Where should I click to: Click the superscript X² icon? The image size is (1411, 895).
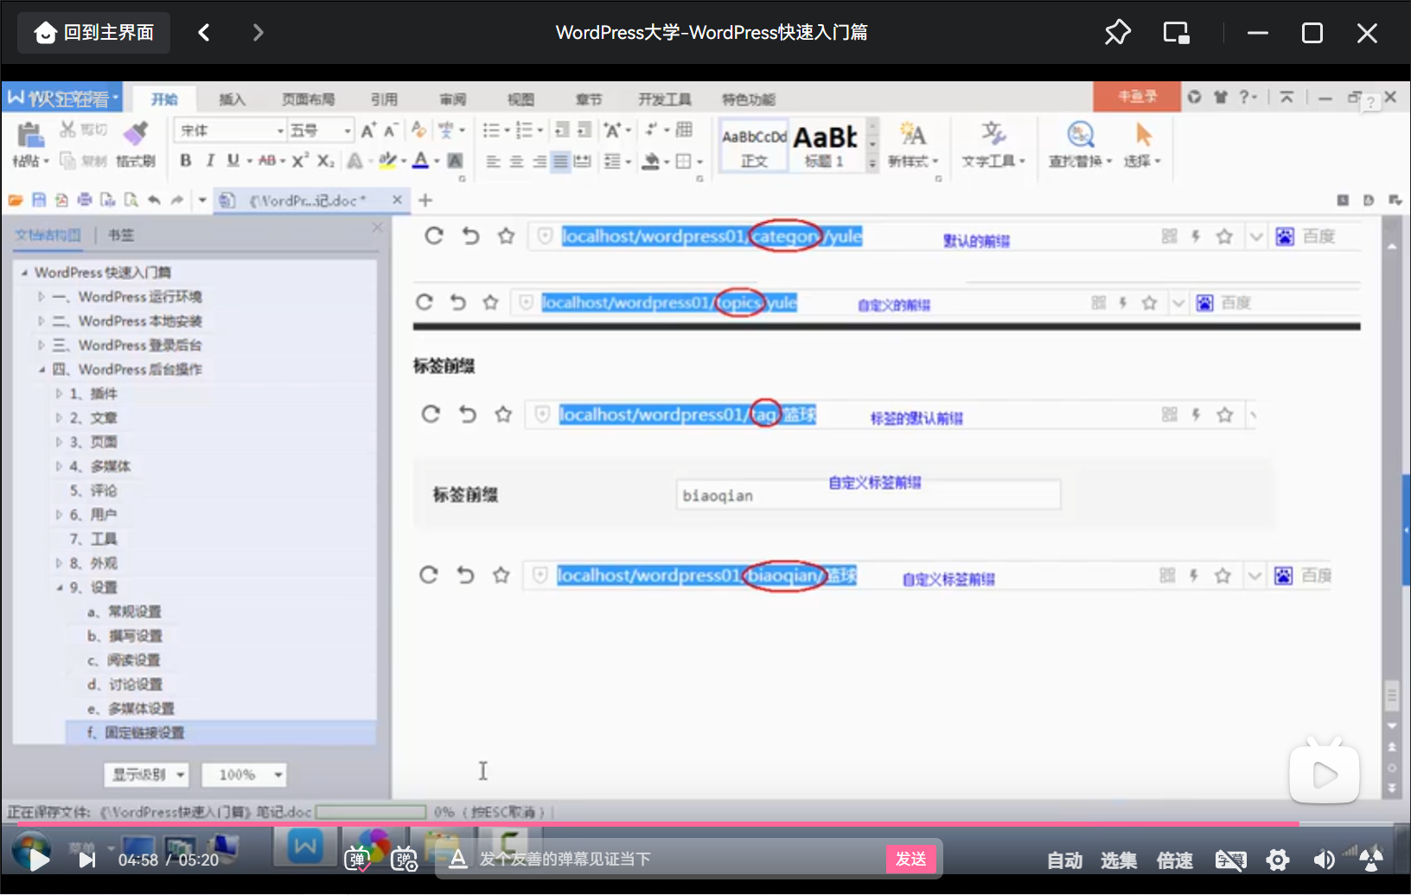pos(300,160)
